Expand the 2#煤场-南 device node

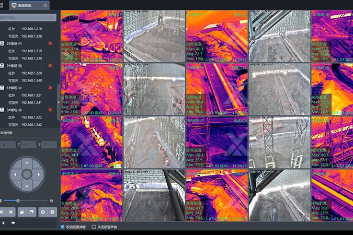(3, 66)
